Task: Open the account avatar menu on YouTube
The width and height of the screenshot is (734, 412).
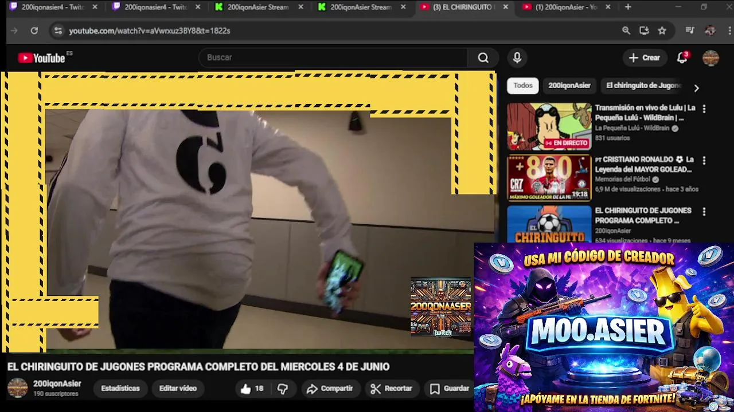Action: point(710,58)
